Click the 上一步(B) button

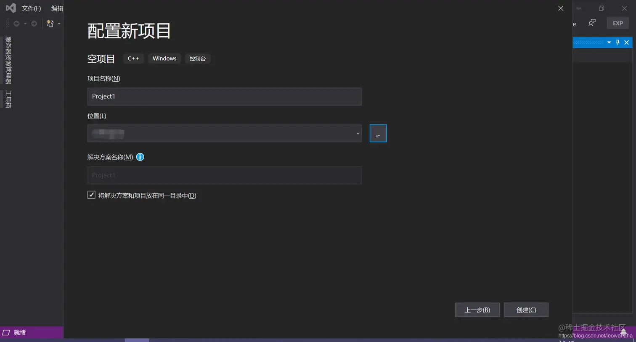(477, 310)
